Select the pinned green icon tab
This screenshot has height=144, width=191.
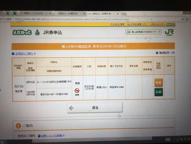coord(15,13)
